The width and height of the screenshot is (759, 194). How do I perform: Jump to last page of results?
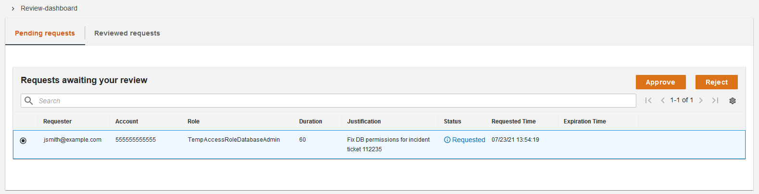pos(715,100)
